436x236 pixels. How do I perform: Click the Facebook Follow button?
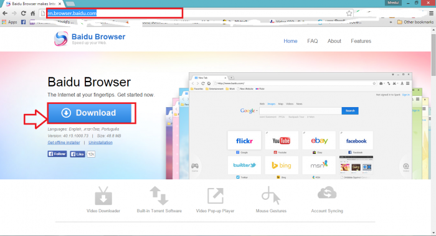pos(57,154)
